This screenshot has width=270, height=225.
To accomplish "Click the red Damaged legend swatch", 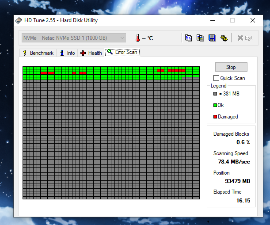I will (x=215, y=117).
